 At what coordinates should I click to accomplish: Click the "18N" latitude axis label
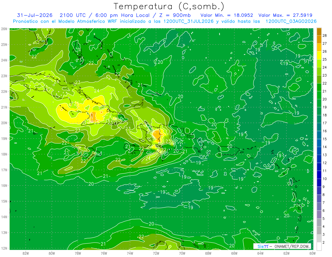point(4,154)
